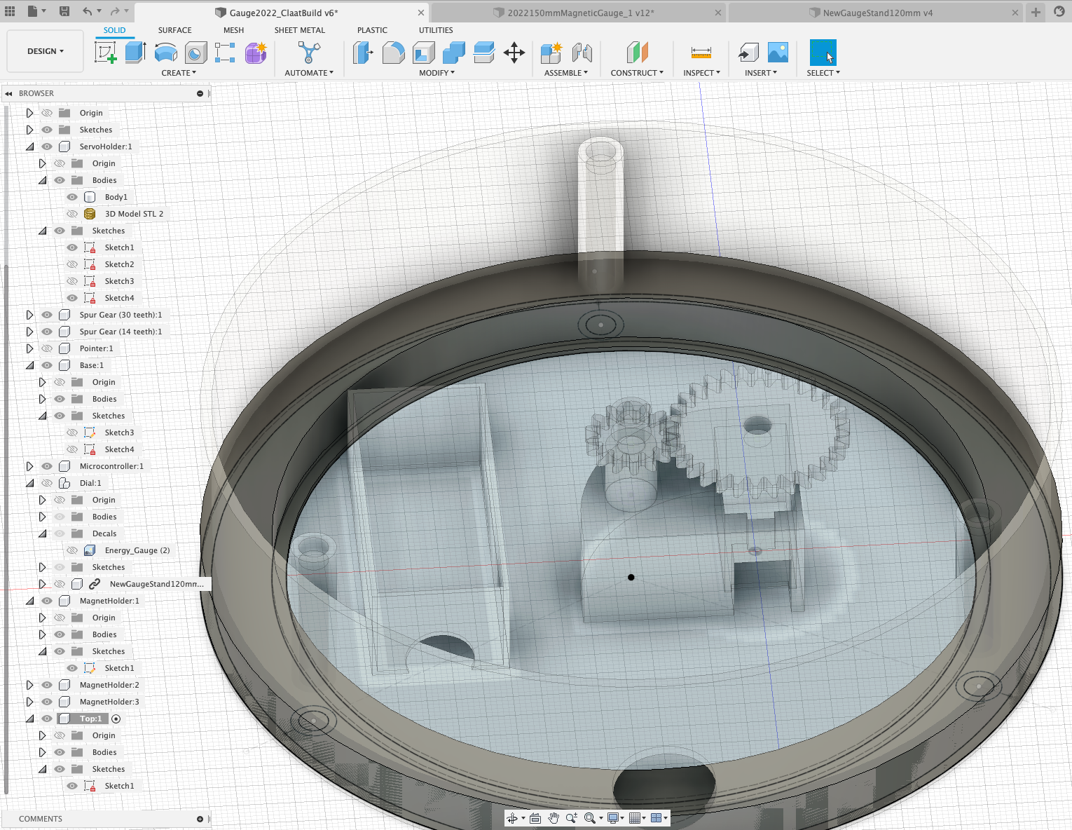Expand Spur Gear (14 teeth):1

tap(29, 332)
